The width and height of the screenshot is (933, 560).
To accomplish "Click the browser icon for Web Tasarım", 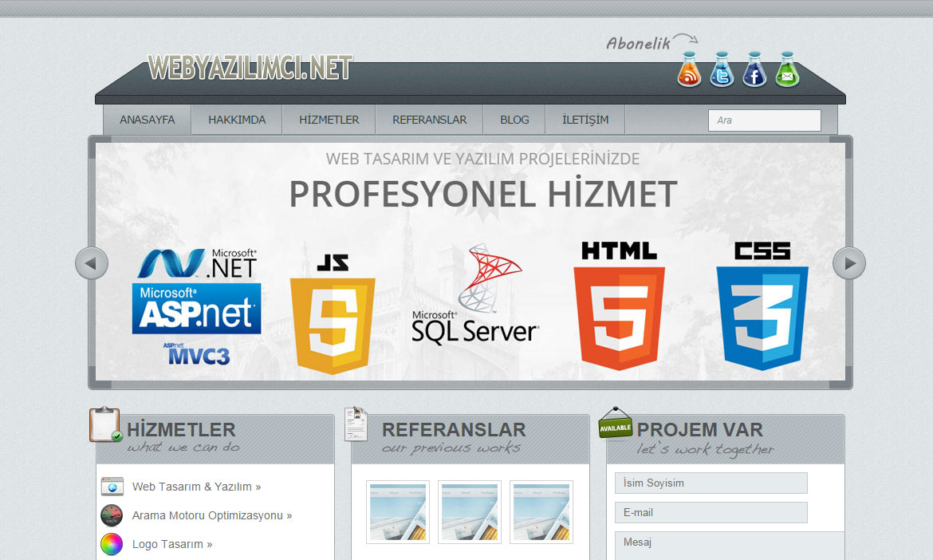I will 112,486.
